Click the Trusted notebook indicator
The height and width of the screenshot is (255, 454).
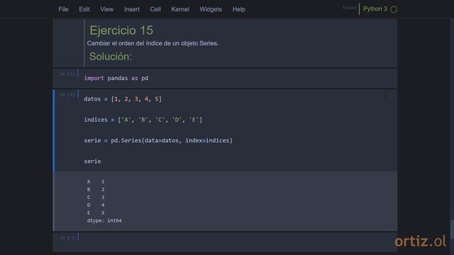pyautogui.click(x=349, y=8)
